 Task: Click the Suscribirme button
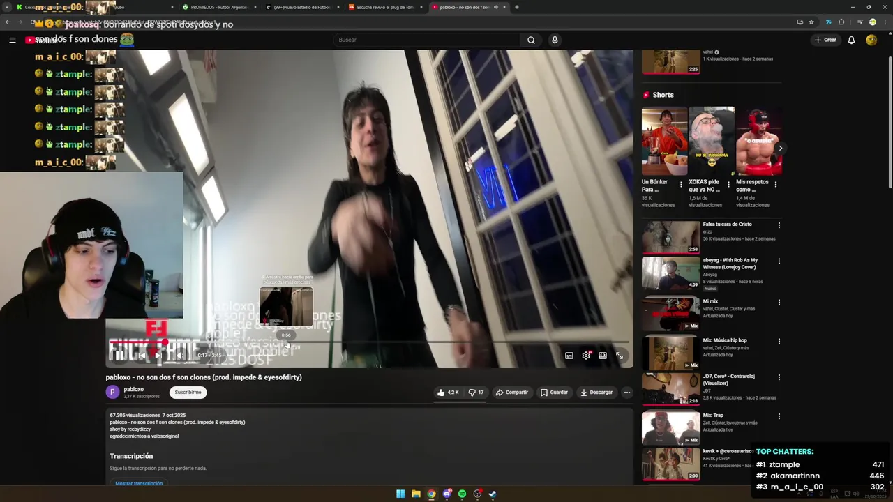(188, 393)
